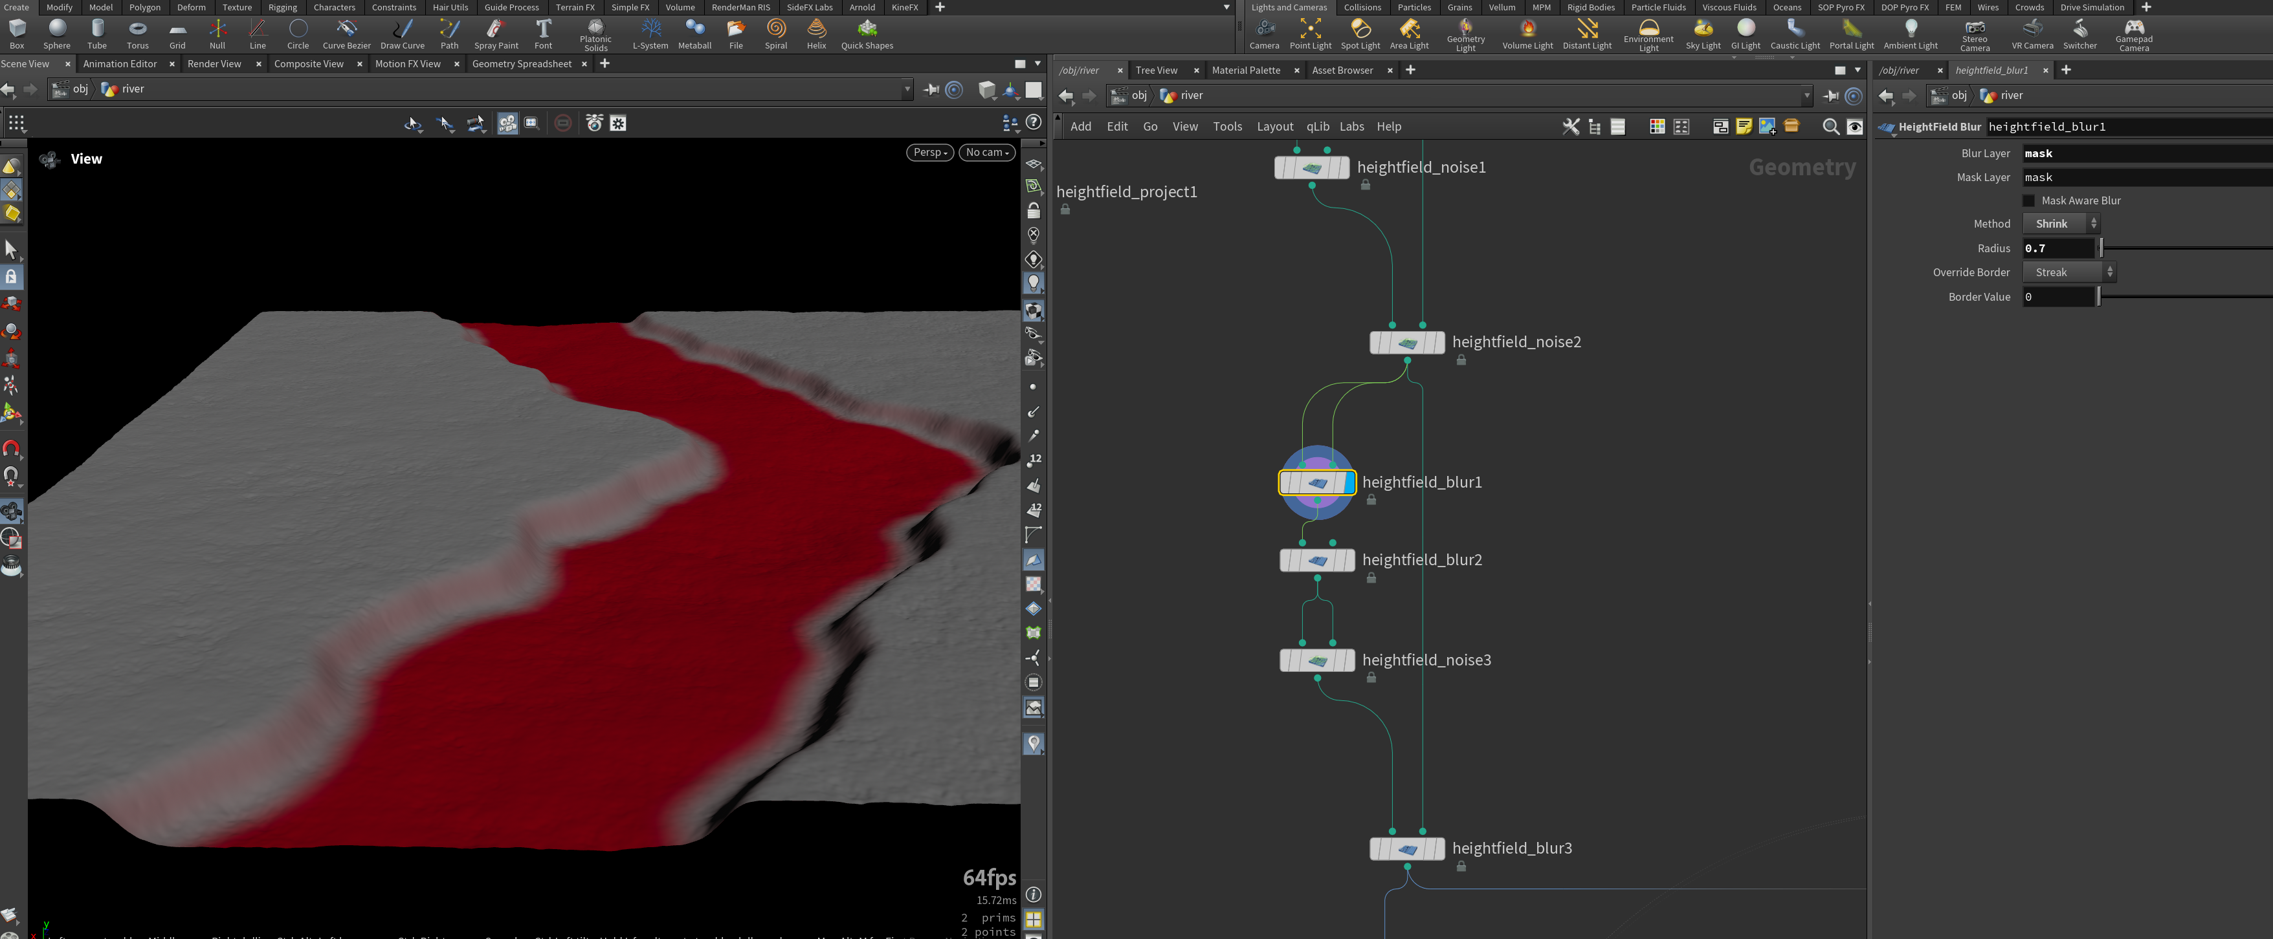Open the network editor search (magnifier) icon
The width and height of the screenshot is (2273, 939).
pyautogui.click(x=1830, y=127)
